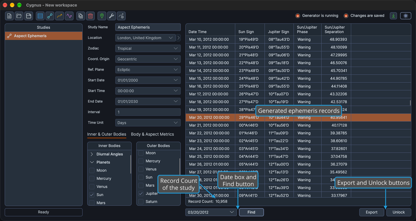Click the value 46.50076 in table
The image size is (416, 221).
pyautogui.click(x=339, y=63)
